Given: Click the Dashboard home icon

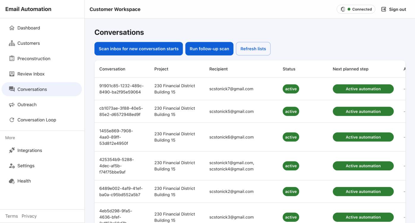Looking at the screenshot, I should click(12, 28).
